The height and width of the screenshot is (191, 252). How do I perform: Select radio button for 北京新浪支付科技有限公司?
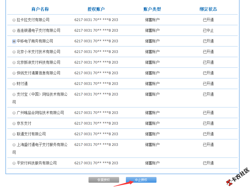pyautogui.click(x=14, y=63)
